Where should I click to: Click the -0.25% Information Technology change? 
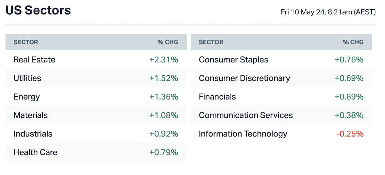(350, 134)
